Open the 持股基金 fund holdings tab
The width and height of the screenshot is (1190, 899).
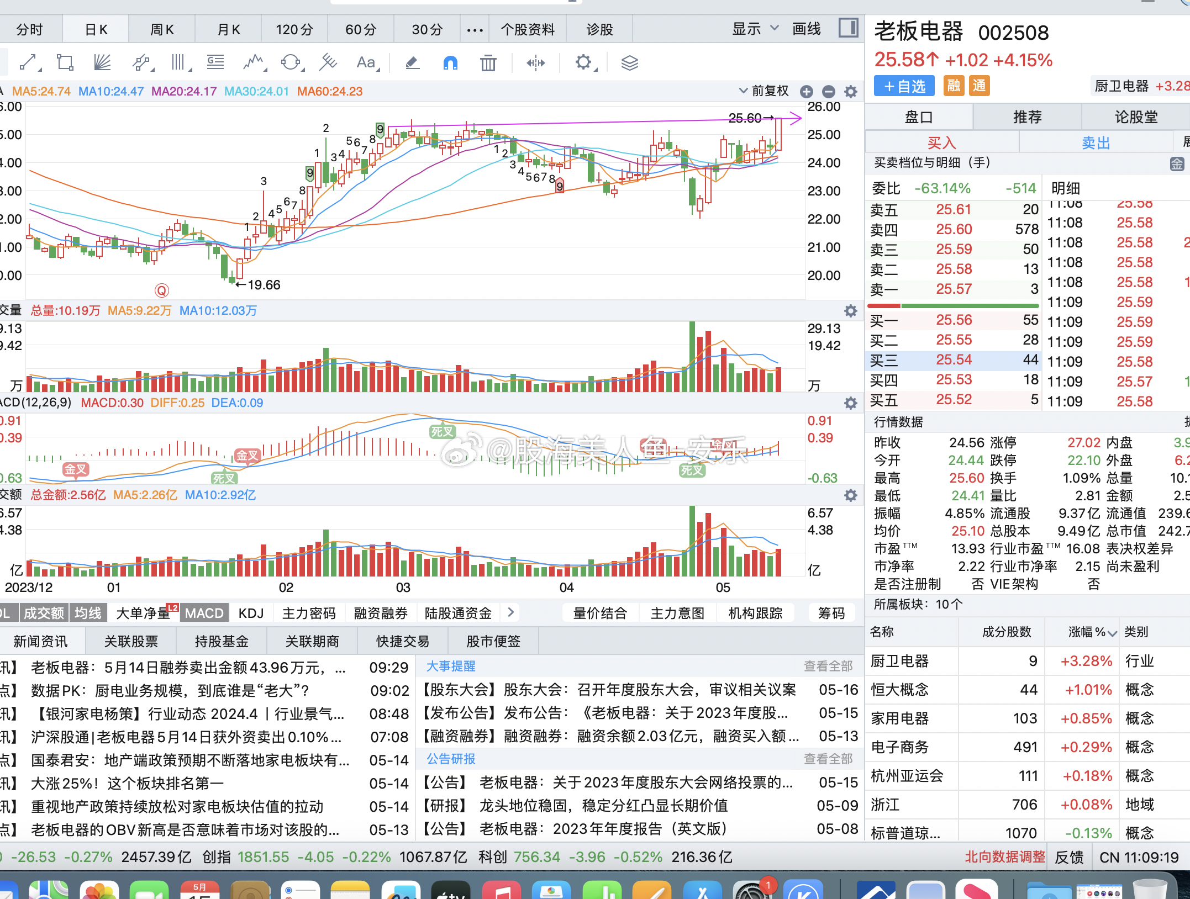[222, 641]
